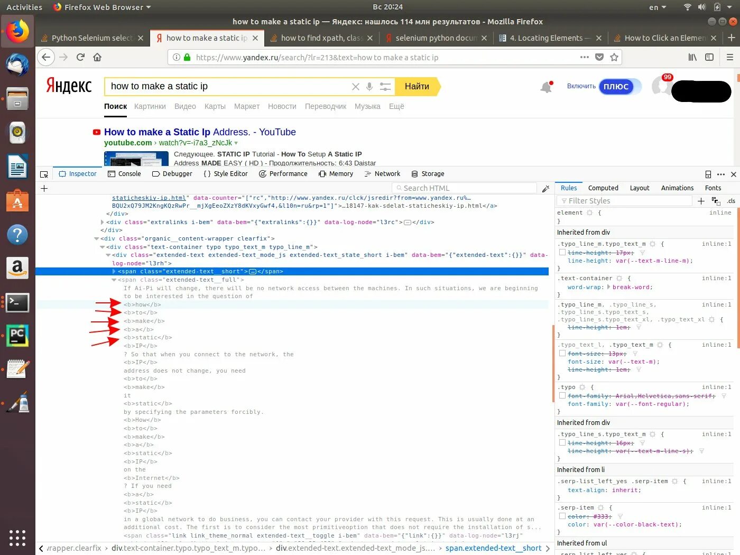Save page to Pocket icon
This screenshot has height=555, width=740.
point(599,57)
